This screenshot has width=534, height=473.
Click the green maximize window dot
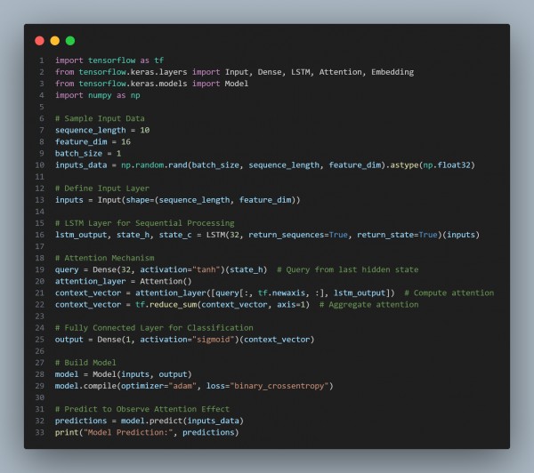pos(70,41)
